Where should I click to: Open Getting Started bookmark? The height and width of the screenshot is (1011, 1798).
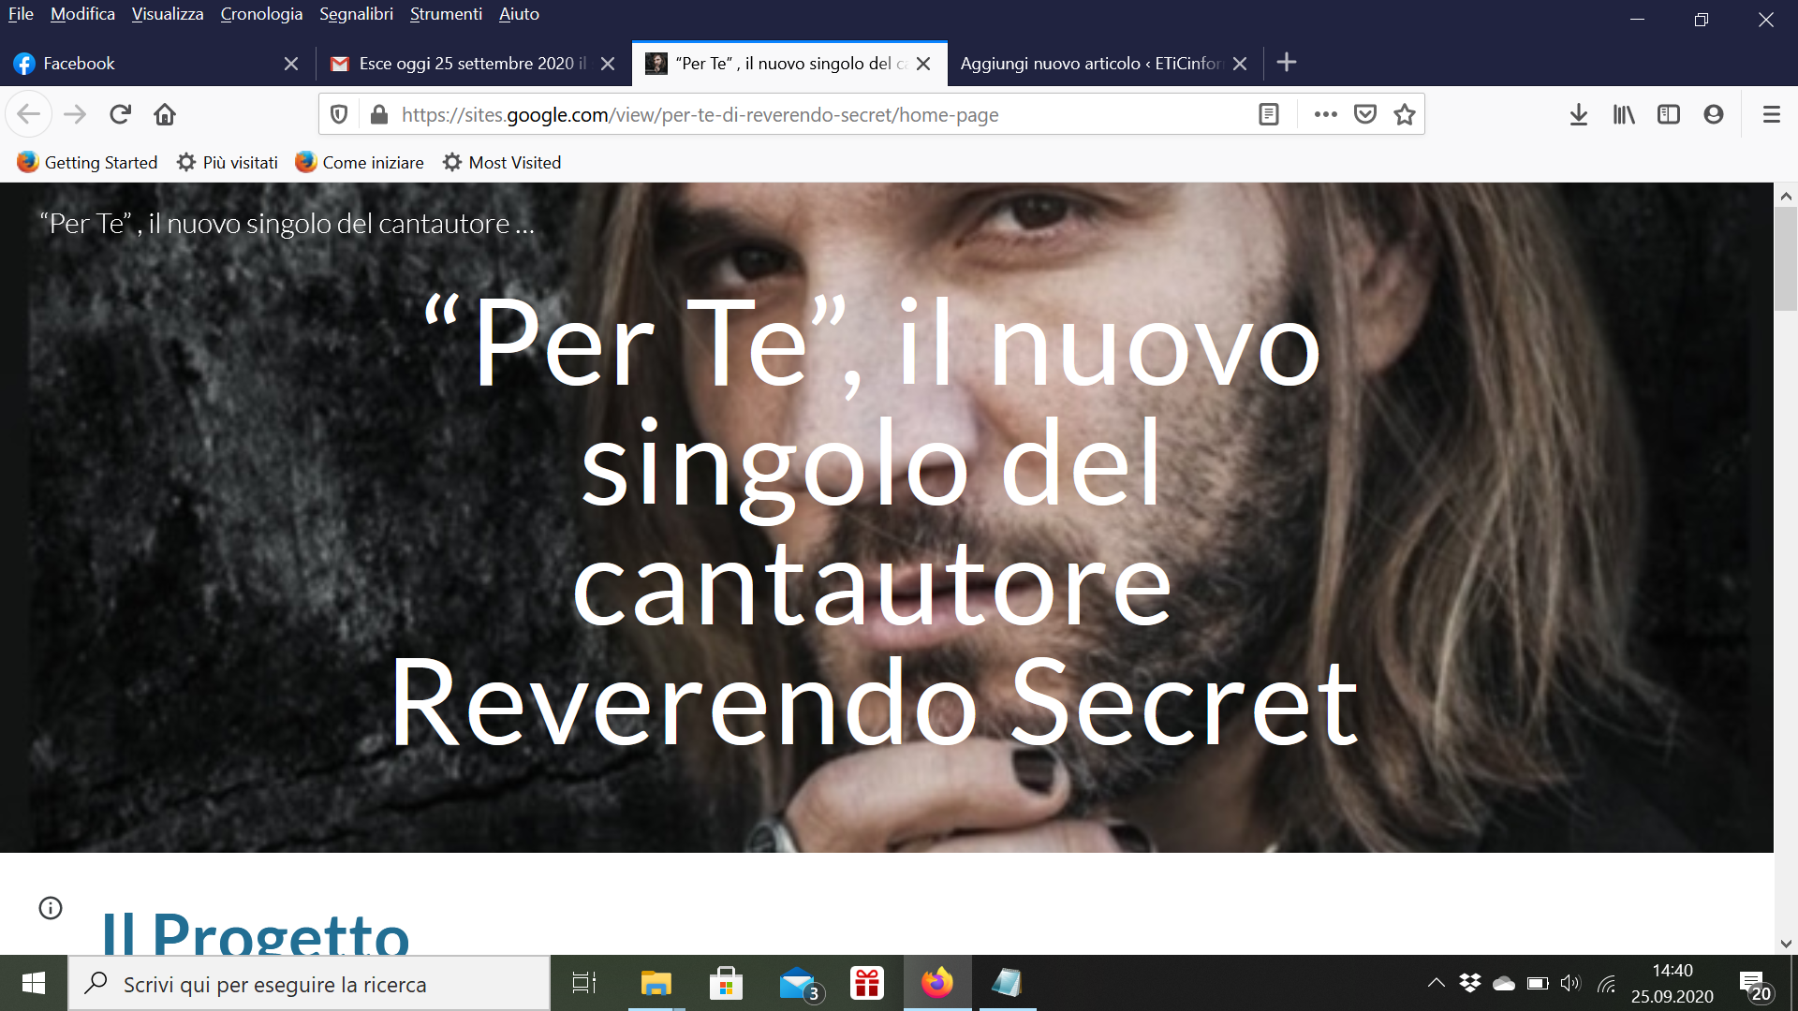87,162
